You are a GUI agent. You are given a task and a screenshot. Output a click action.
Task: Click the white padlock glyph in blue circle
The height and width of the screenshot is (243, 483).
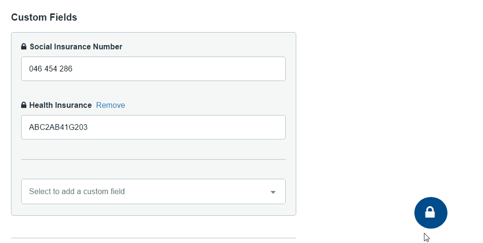point(430,212)
